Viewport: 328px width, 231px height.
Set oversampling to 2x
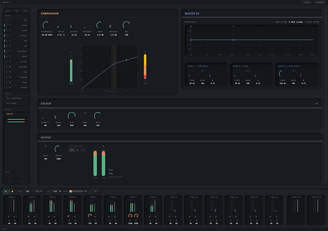[x=77, y=150]
